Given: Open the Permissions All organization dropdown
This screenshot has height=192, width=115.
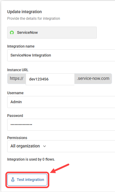Looking at the screenshot, I should pyautogui.click(x=61, y=146).
